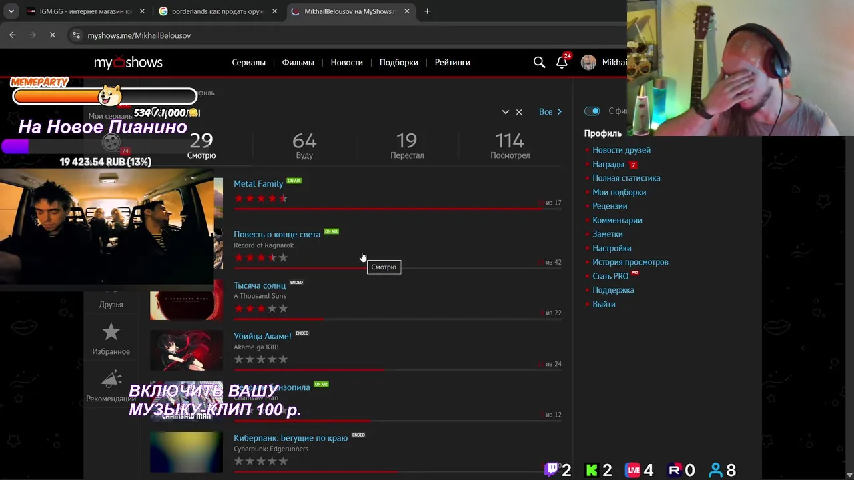Open Заметки in the profile sidebar
This screenshot has height=480, width=854.
608,234
